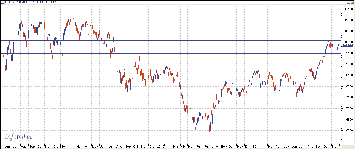Click the current price tag 9837.60
355x149 pixels.
click(x=347, y=45)
